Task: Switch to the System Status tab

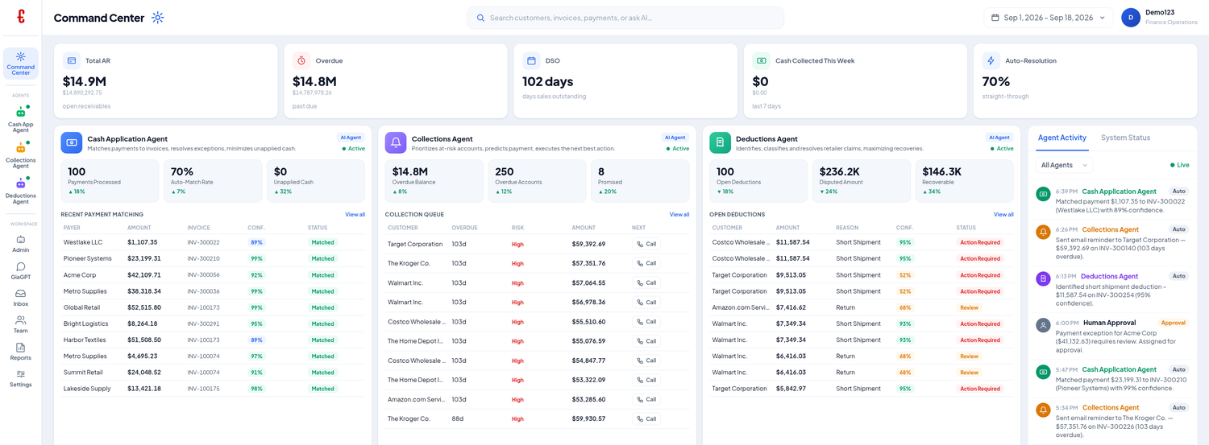Action: click(x=1125, y=138)
